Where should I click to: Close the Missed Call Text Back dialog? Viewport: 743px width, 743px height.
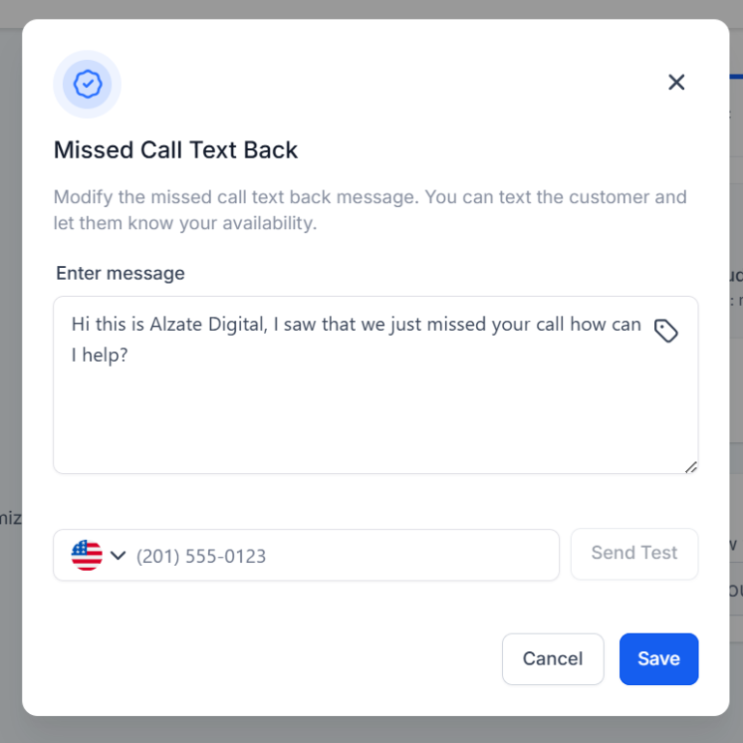(676, 82)
